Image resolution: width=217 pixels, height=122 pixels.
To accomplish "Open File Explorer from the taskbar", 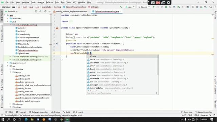I will pyautogui.click(x=32, y=119).
